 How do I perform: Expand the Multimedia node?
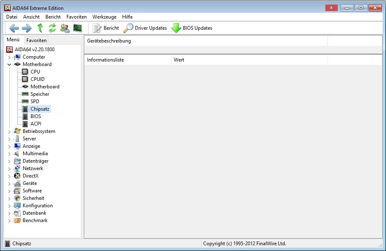click(9, 154)
